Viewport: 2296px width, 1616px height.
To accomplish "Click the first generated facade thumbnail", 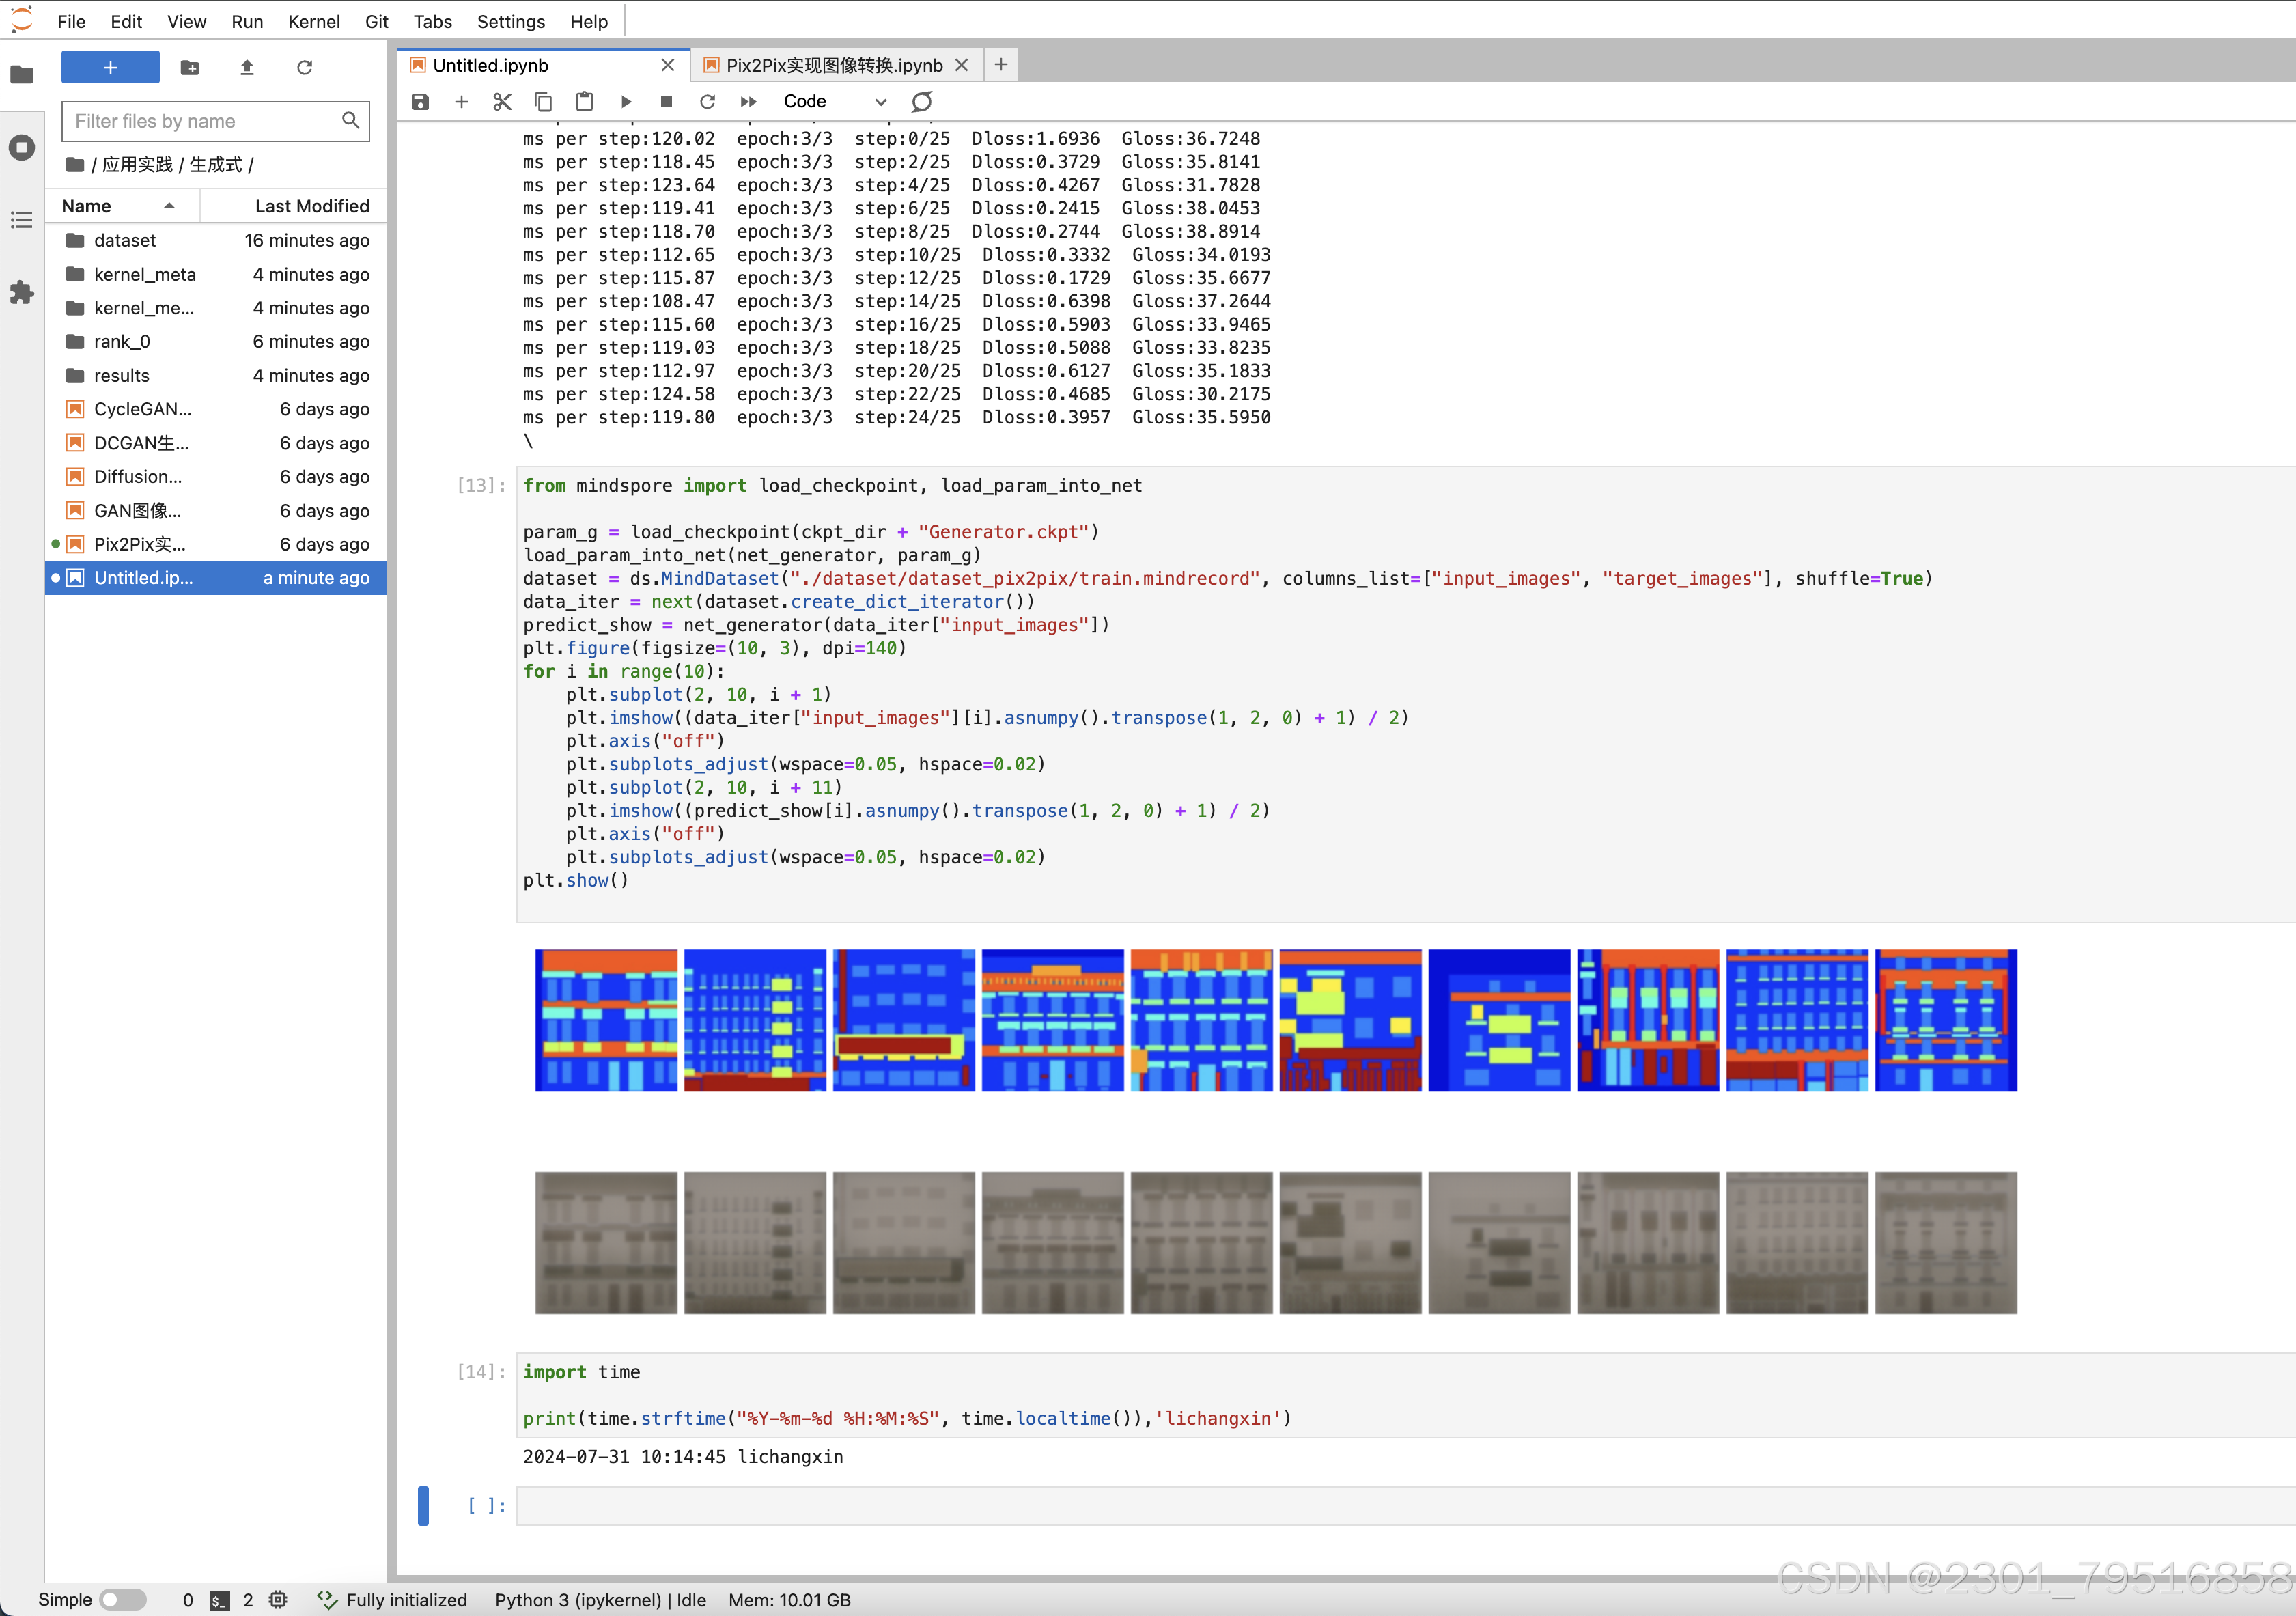I will coord(606,1243).
